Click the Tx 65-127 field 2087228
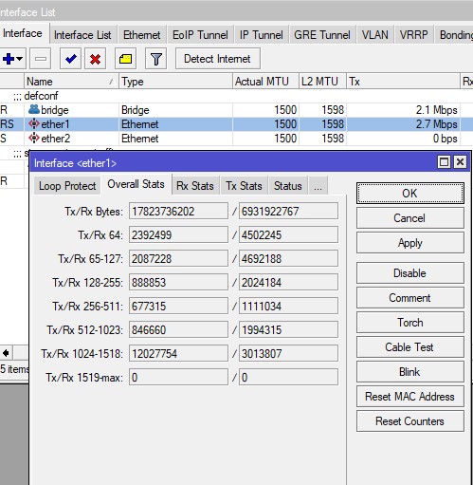Viewport: 473px width, 485px height. 178,258
